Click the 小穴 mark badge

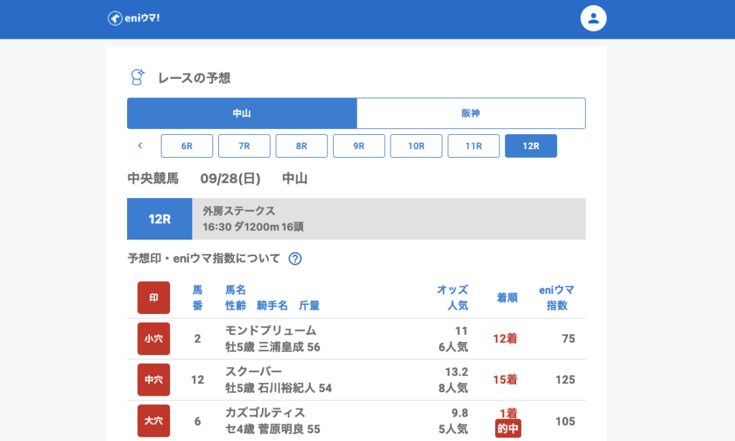(154, 339)
